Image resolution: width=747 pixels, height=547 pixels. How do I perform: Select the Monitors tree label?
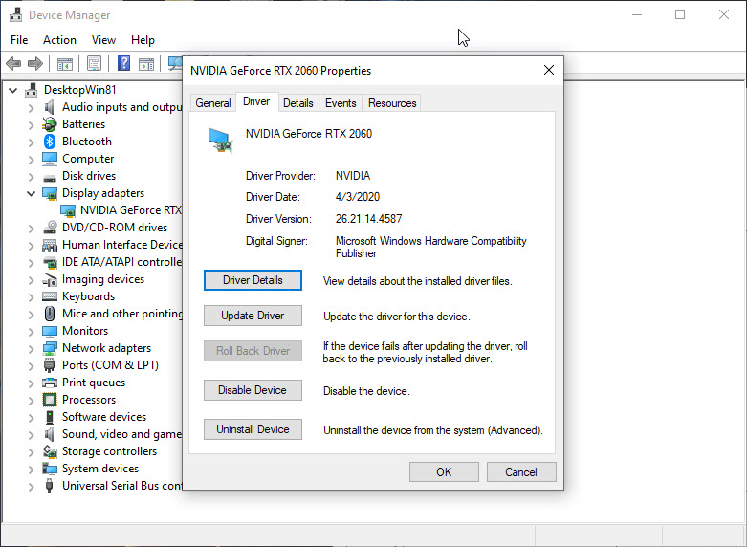(85, 331)
